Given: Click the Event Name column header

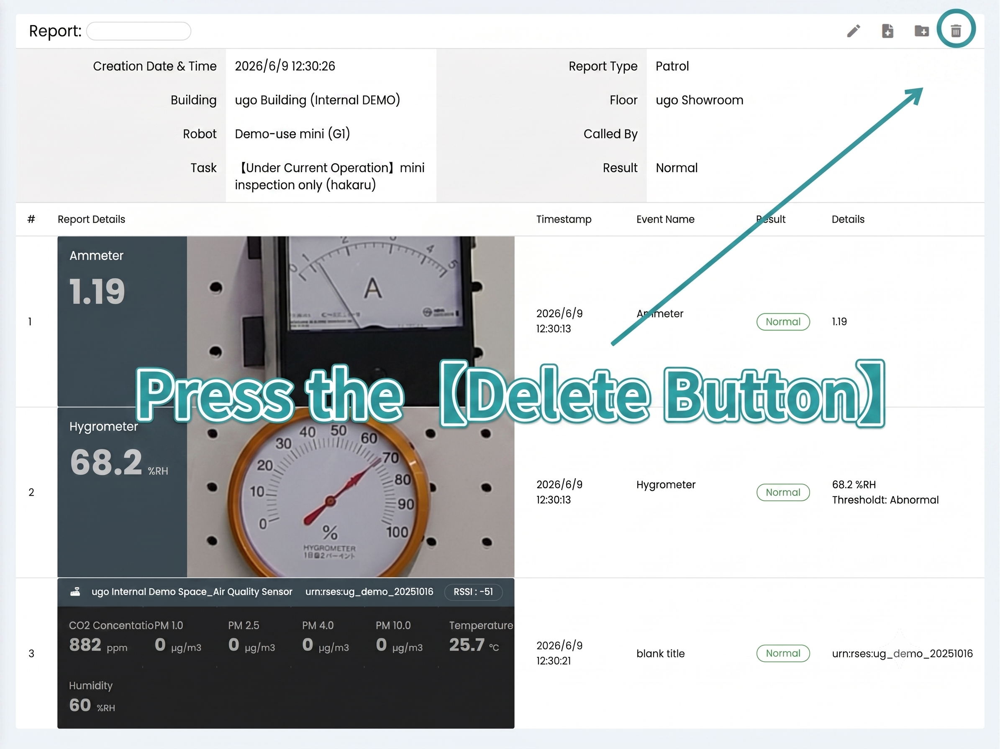Looking at the screenshot, I should click(665, 219).
